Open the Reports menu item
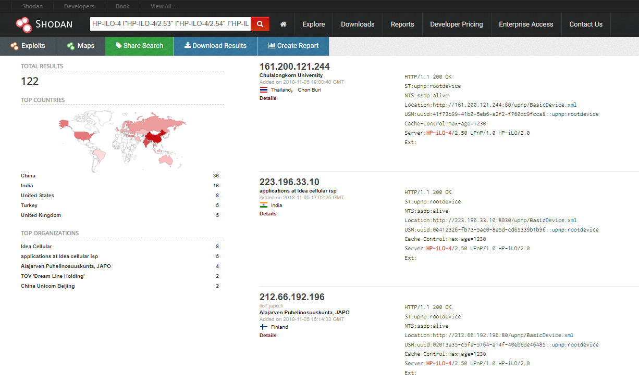This screenshot has width=639, height=386. coord(402,24)
